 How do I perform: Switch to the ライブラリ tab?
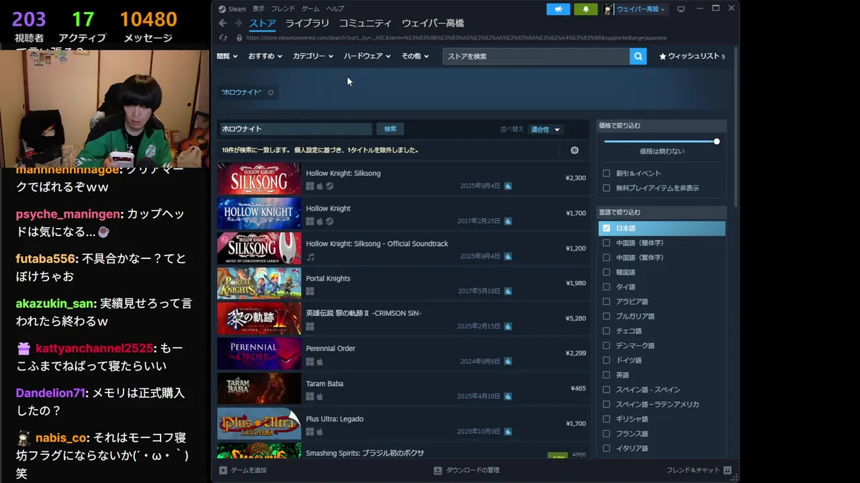(307, 23)
